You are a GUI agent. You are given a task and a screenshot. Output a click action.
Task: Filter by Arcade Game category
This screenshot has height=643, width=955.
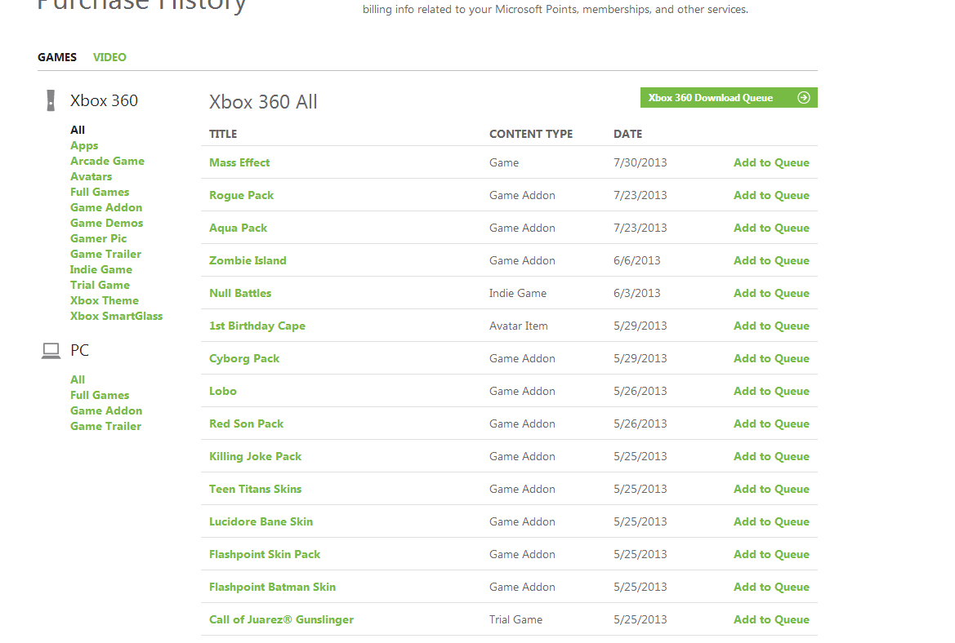[x=107, y=162]
